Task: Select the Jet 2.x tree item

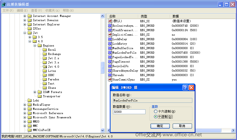Action: [53, 58]
